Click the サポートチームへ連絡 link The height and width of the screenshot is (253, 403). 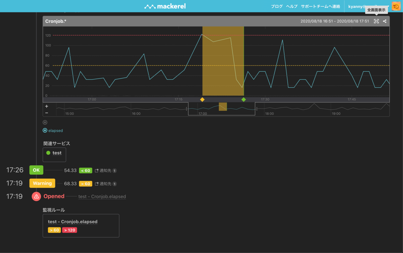click(x=320, y=6)
